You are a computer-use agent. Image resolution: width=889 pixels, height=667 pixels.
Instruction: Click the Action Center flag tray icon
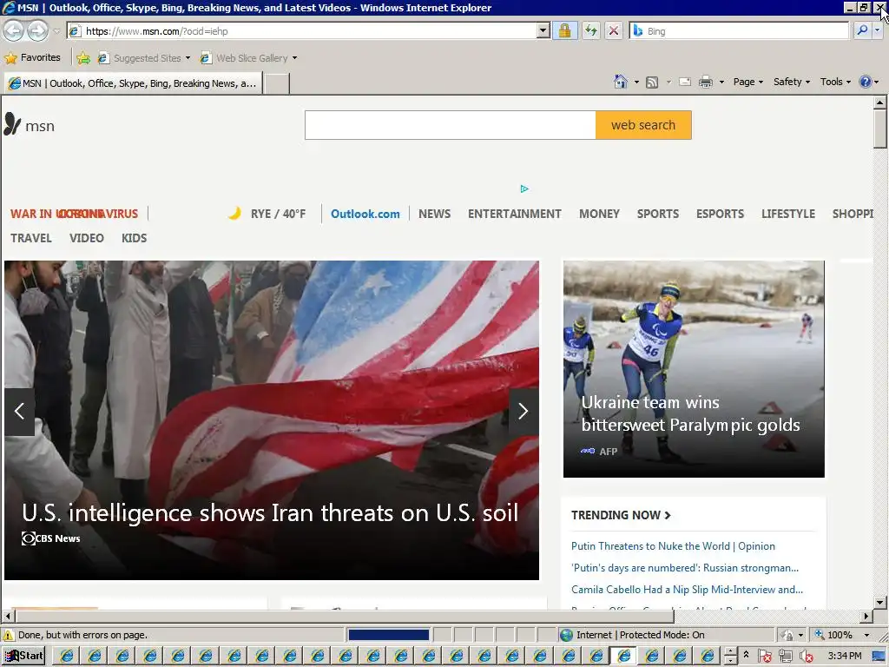click(x=764, y=657)
